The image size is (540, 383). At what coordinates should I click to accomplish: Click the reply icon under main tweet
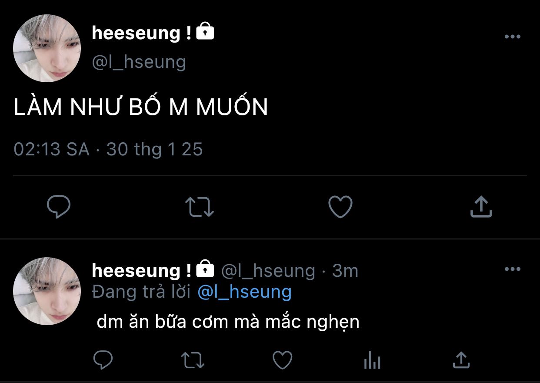59,207
